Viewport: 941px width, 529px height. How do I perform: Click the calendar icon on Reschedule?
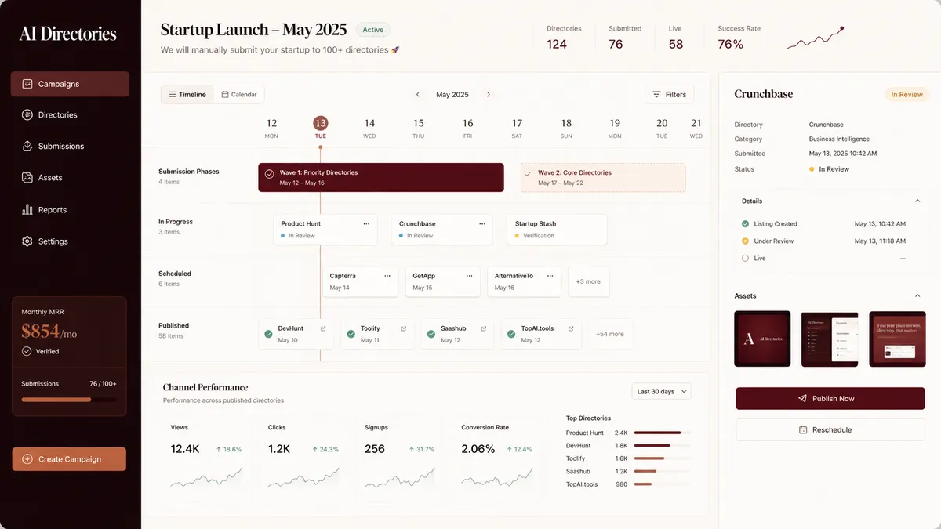803,429
